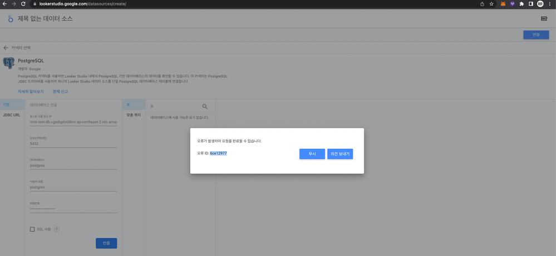Enable the SSL 사용 checkbox
Screen dimensions: 556x256
point(32,229)
